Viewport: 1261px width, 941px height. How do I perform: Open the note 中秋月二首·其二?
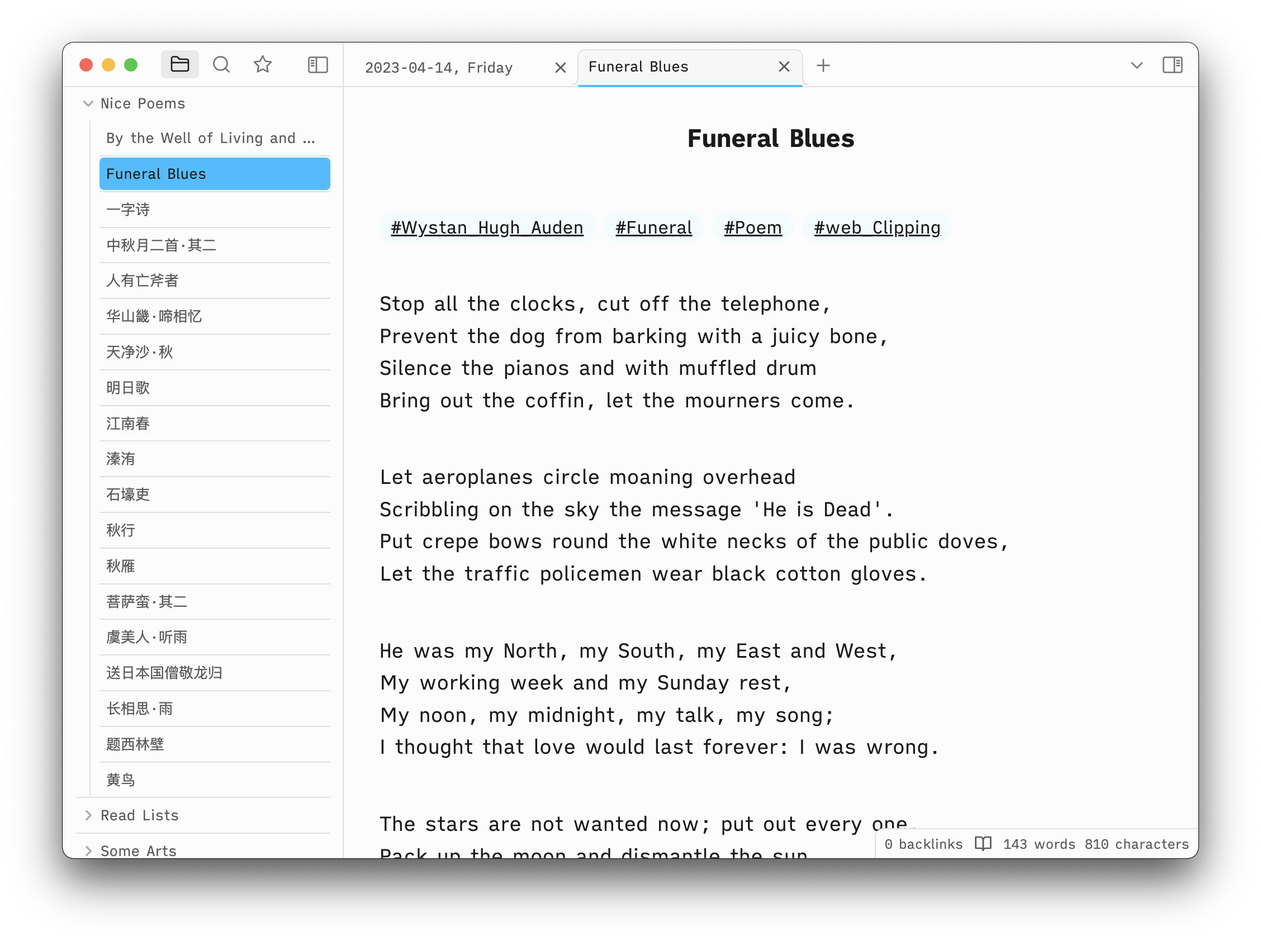(214, 245)
